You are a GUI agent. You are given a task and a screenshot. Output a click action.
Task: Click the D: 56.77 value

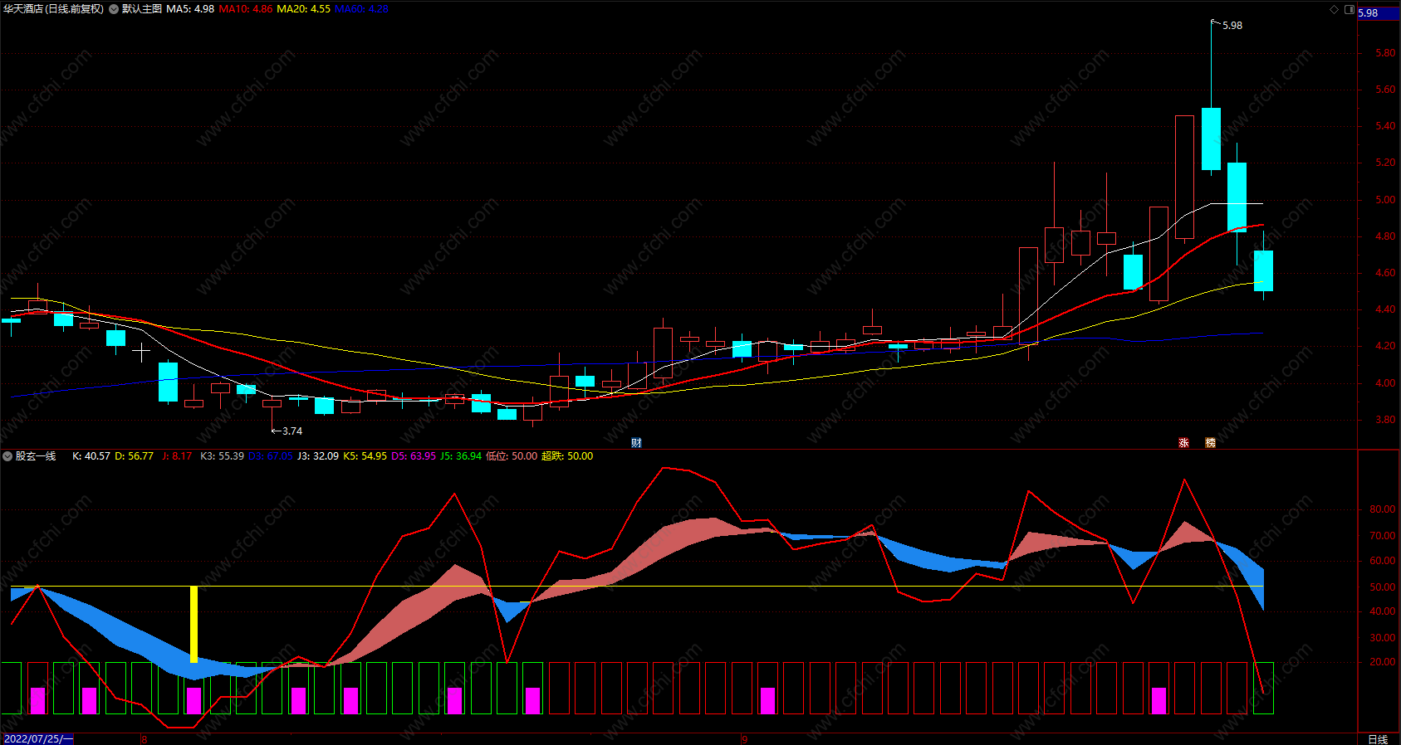click(134, 456)
